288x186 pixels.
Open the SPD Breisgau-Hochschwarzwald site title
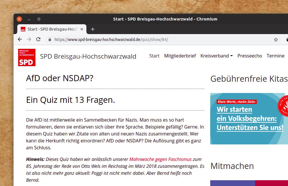pos(88,56)
